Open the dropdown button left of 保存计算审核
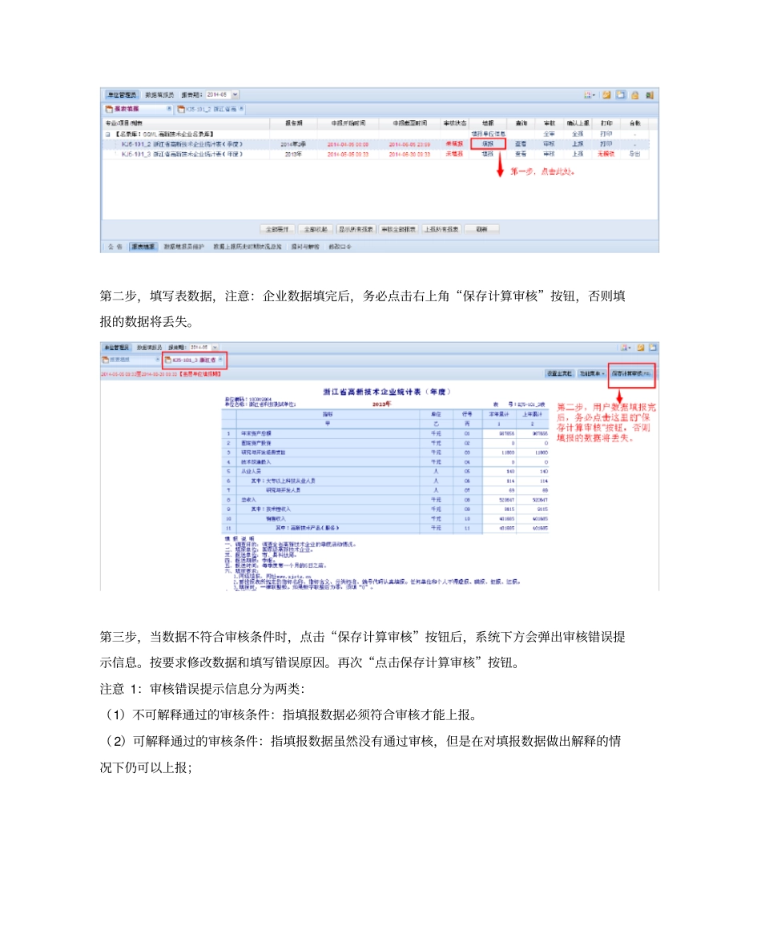This screenshot has height=942, width=761. click(x=592, y=373)
